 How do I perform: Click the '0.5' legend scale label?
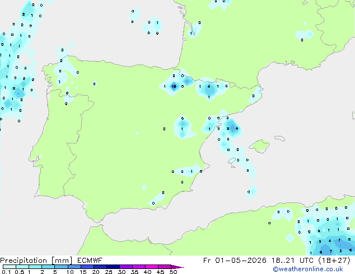20,272
